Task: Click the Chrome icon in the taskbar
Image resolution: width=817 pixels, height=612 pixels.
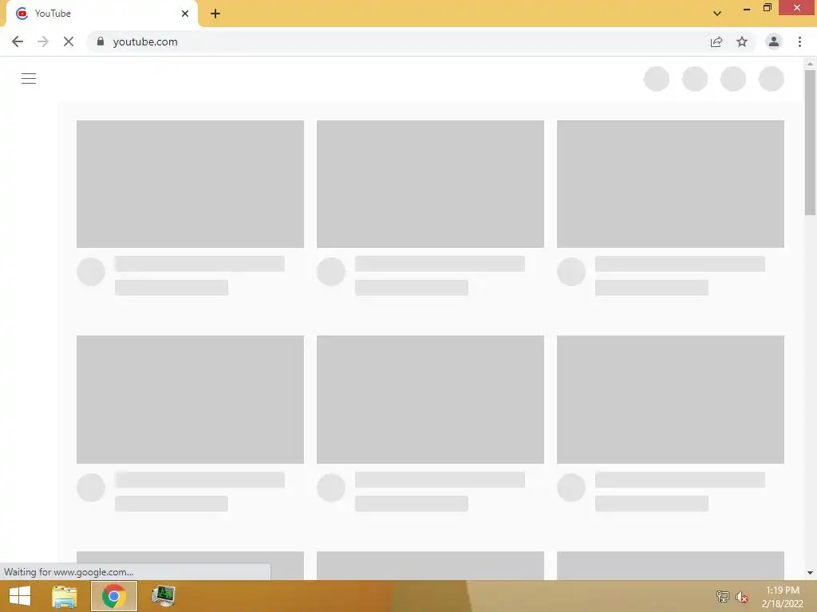Action: [114, 596]
